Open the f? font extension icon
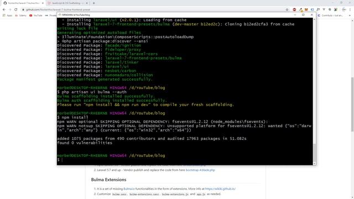 [318, 10]
